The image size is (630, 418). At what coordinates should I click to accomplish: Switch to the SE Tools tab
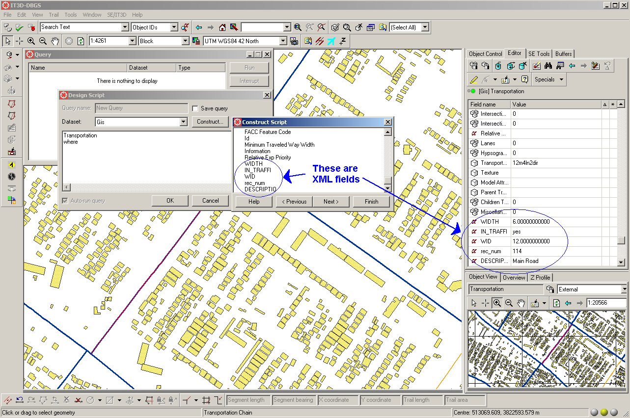click(x=539, y=54)
